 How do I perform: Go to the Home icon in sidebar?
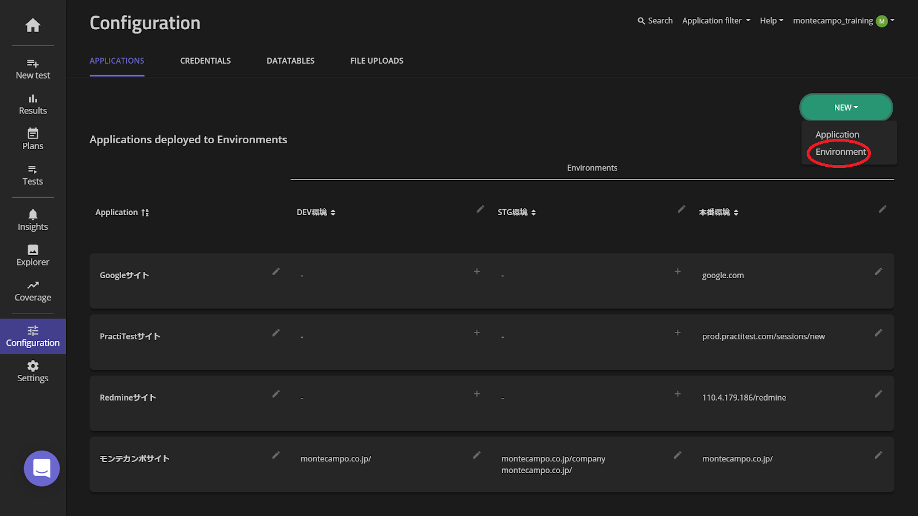33,25
